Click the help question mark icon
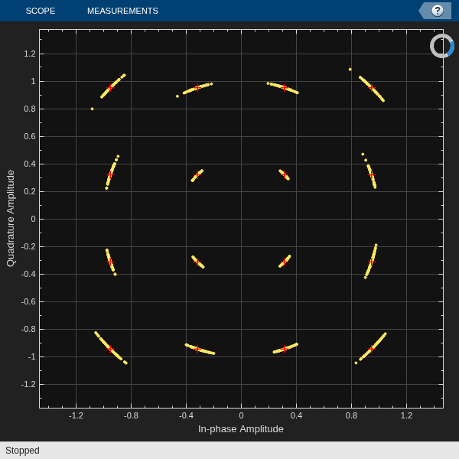Screen dimensions: 459x459 [438, 11]
